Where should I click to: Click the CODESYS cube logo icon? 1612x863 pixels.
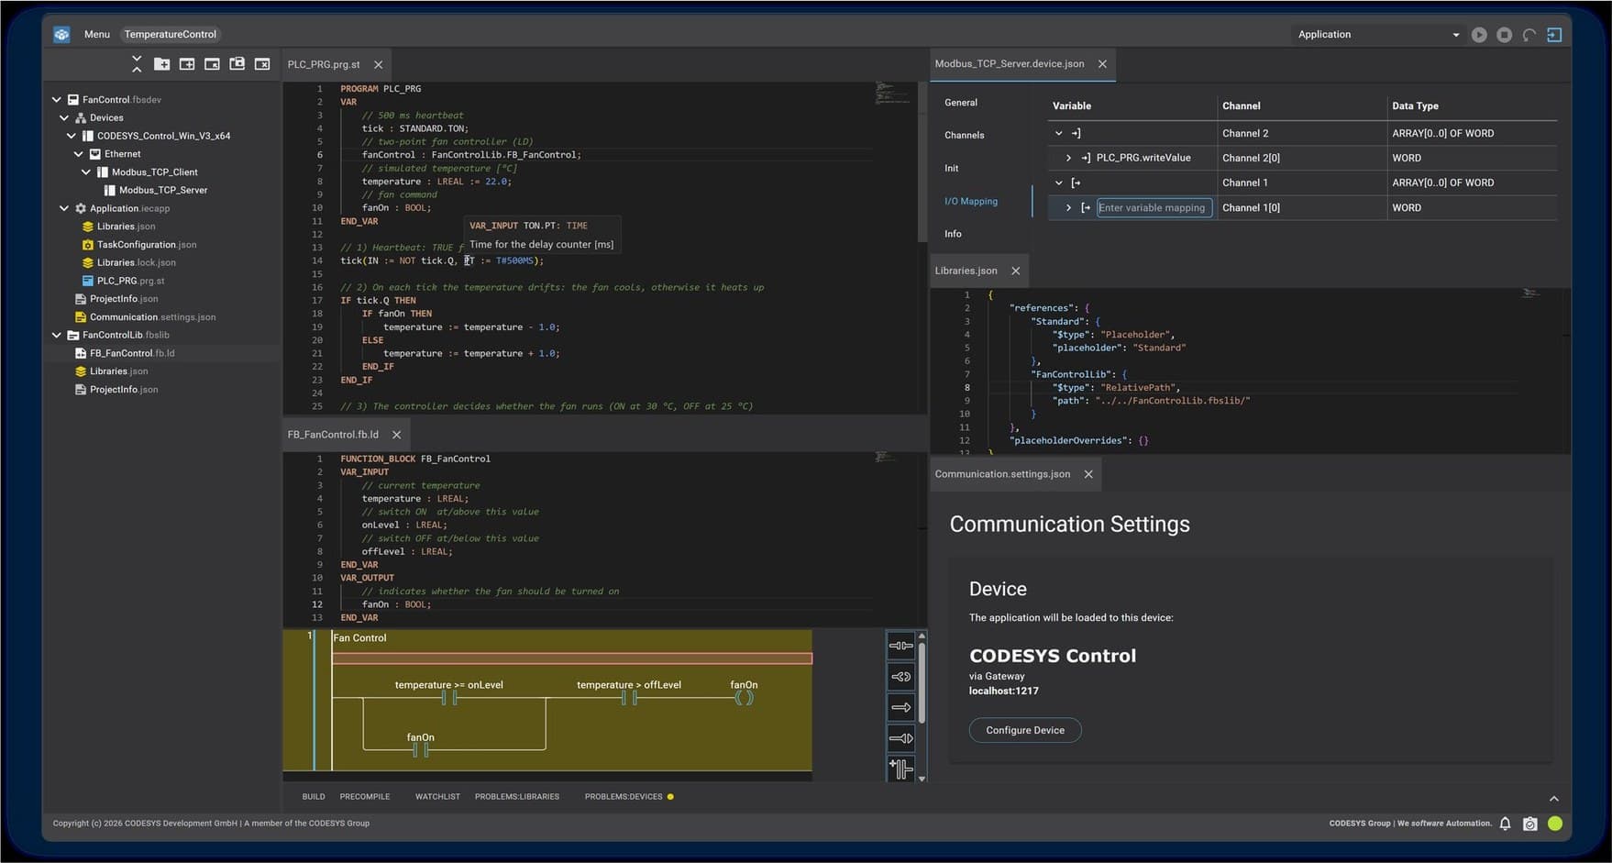point(61,34)
